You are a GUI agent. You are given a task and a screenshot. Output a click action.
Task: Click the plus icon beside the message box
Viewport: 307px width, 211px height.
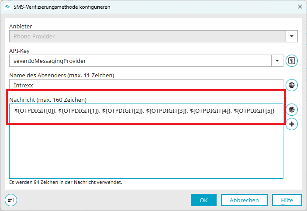291,124
